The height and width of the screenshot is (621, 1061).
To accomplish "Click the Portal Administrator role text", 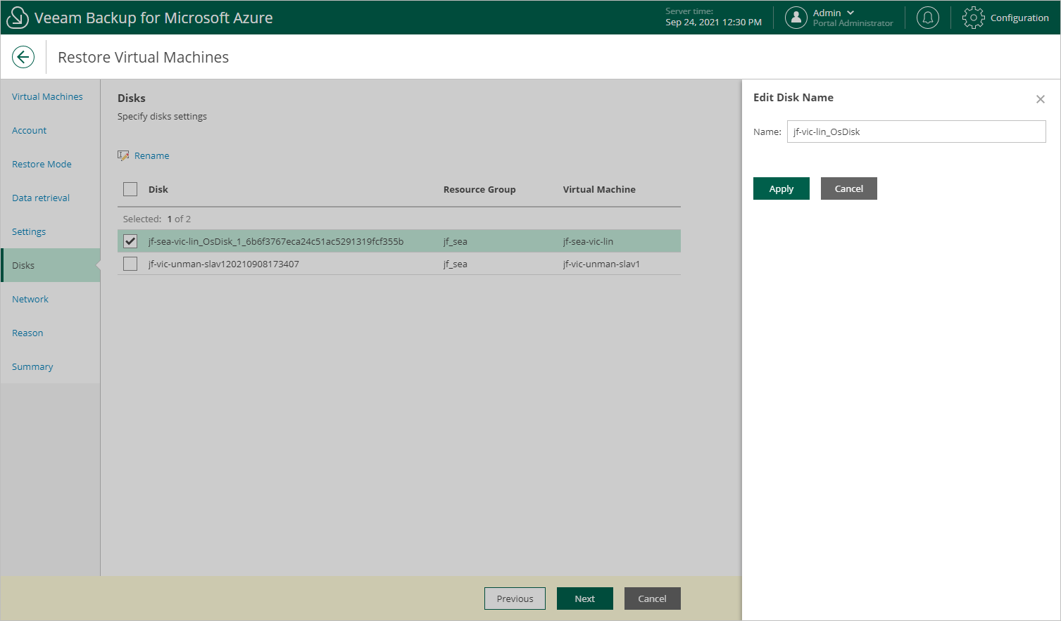I will (853, 23).
